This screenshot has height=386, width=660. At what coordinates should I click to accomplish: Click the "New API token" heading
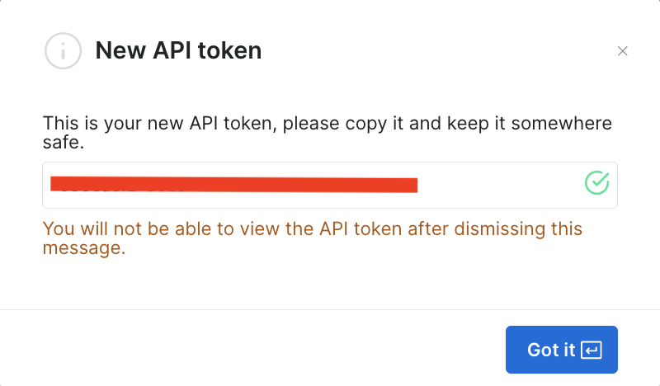point(178,51)
